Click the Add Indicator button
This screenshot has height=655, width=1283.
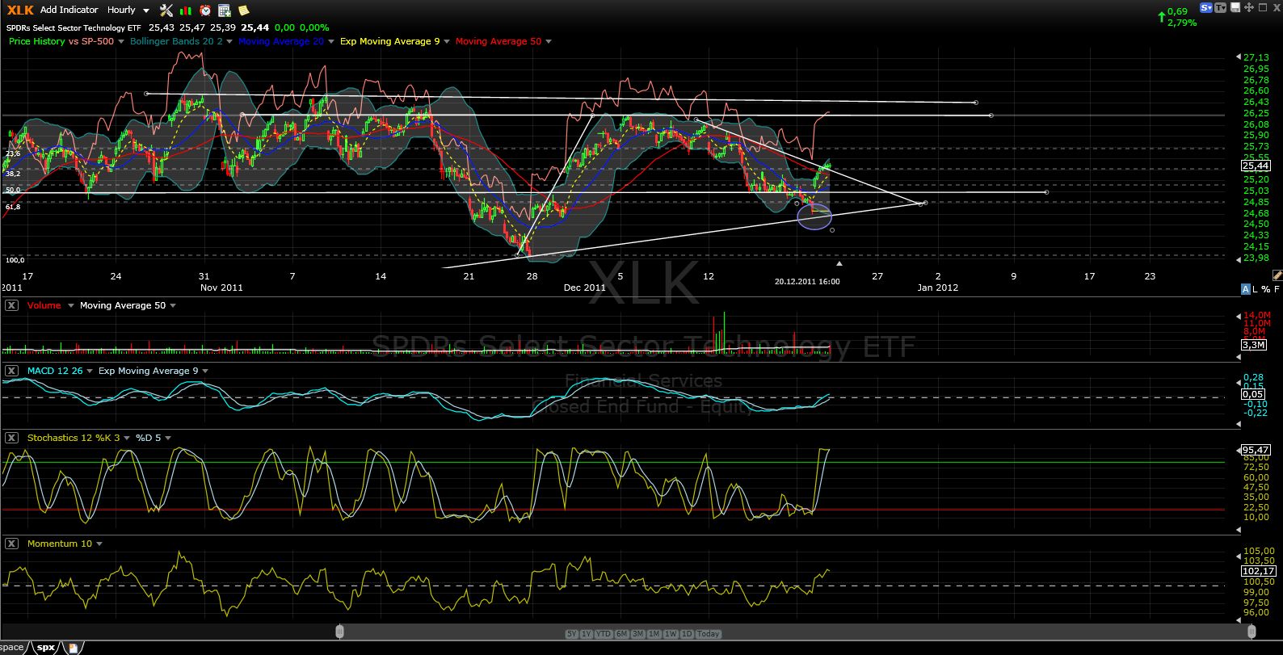pos(69,10)
